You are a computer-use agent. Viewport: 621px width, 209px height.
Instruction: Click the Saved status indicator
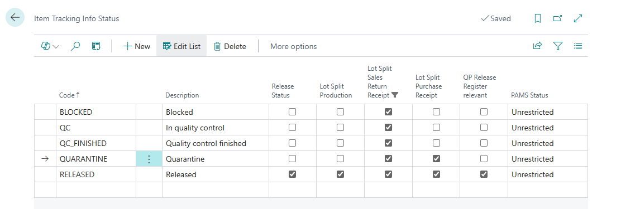tap(496, 18)
